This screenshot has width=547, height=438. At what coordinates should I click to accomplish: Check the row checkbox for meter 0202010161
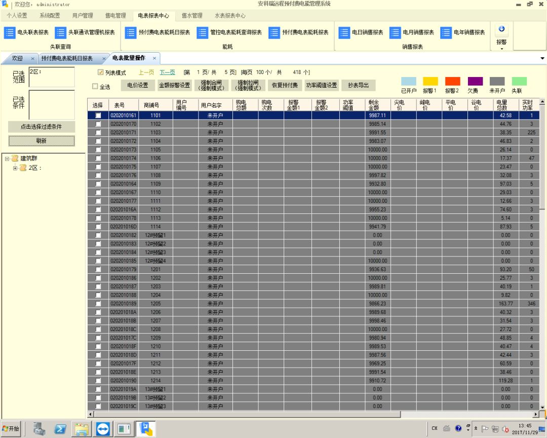pyautogui.click(x=98, y=115)
